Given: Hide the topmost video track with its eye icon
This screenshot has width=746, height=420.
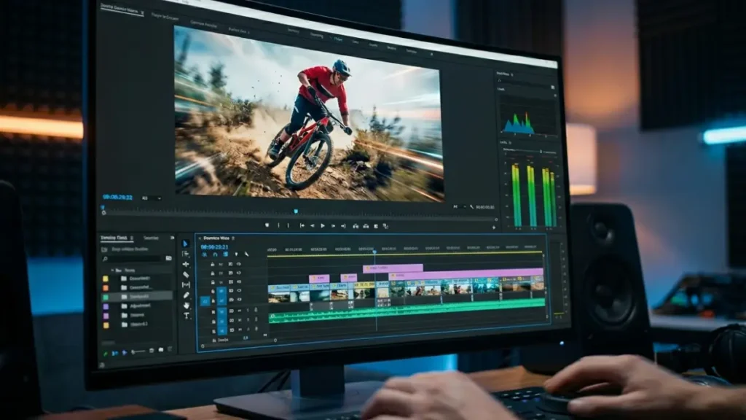Looking at the screenshot, I should [x=238, y=264].
